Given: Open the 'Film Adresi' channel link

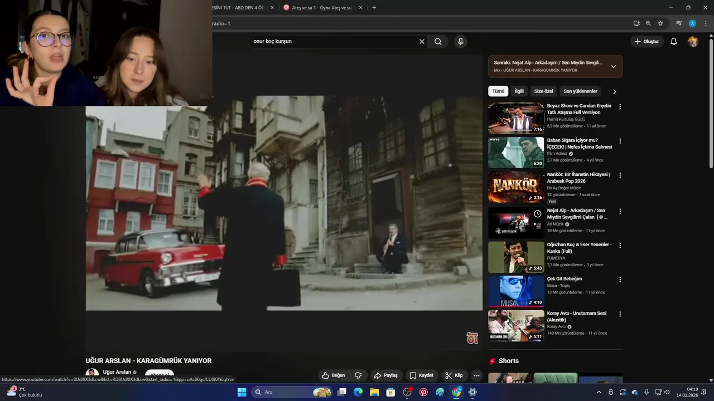Looking at the screenshot, I should tap(557, 154).
